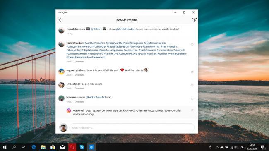The height and width of the screenshot is (151, 269).
Task: Open the @kooksofvanlife mention
Action: coord(95,97)
